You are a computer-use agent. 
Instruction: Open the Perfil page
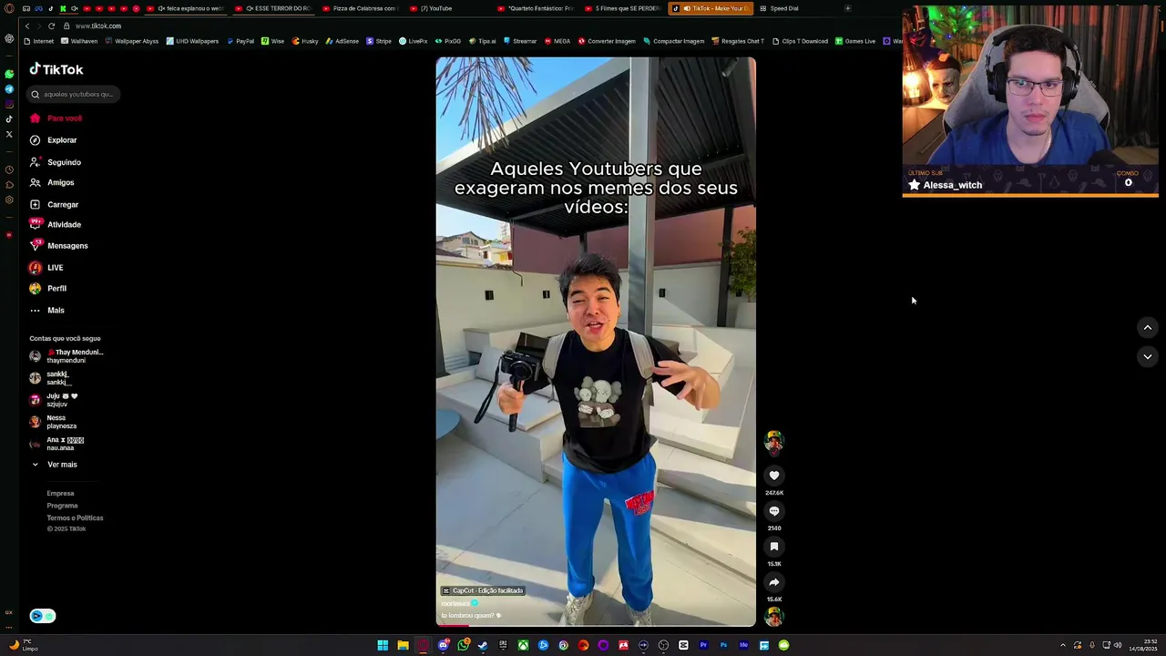click(x=47, y=288)
